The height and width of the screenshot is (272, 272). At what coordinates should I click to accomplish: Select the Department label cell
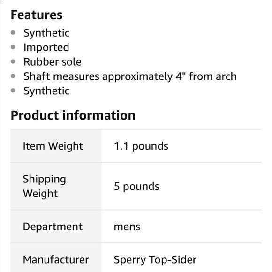[x=56, y=227]
